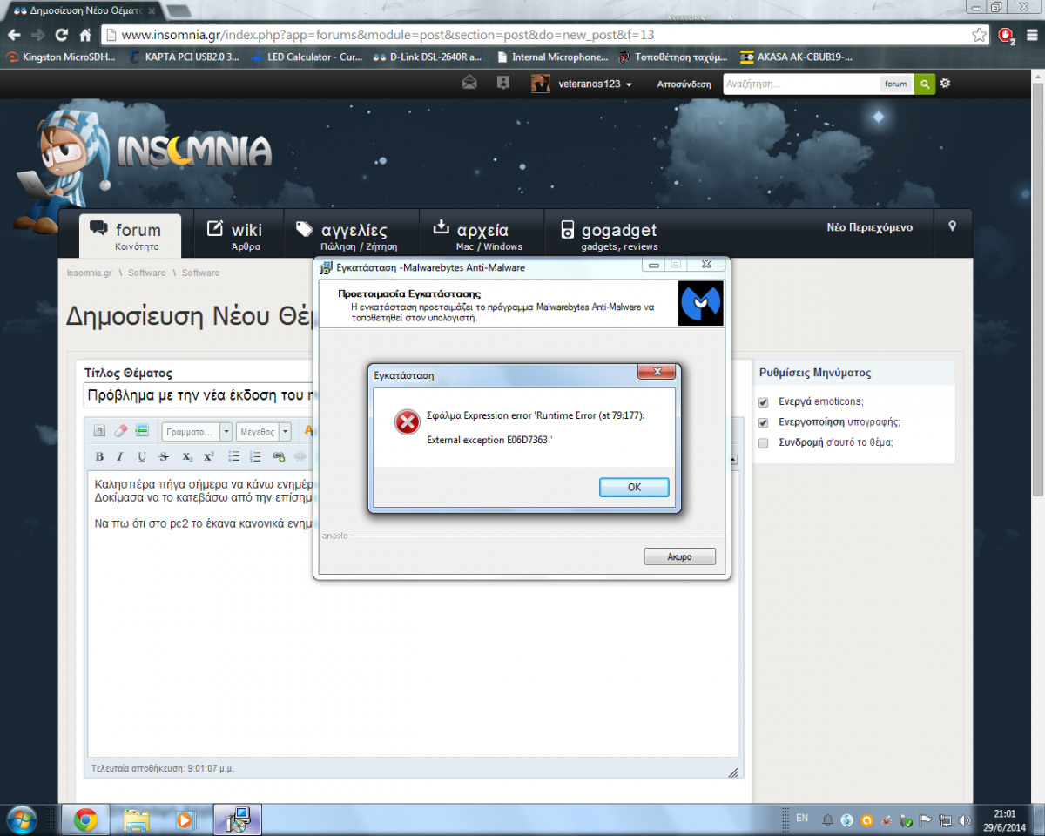This screenshot has height=836, width=1045.
Task: Click the Strikethrough formatting icon
Action: [164, 456]
